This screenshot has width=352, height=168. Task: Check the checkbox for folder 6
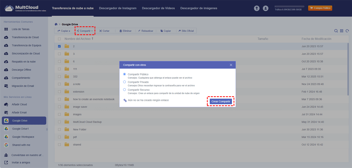59,61
